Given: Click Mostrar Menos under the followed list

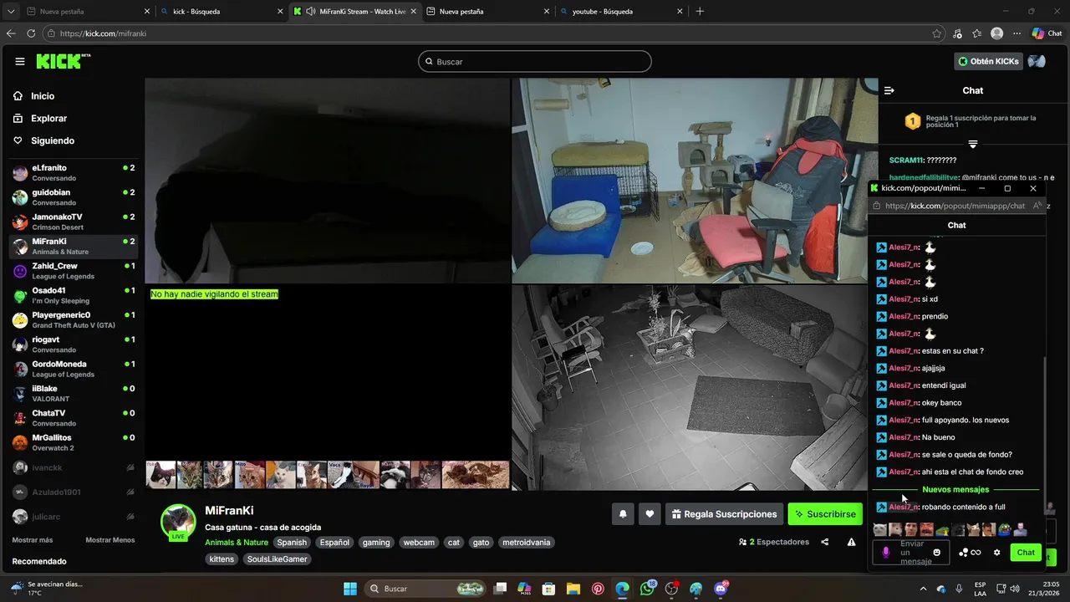Looking at the screenshot, I should coord(110,540).
